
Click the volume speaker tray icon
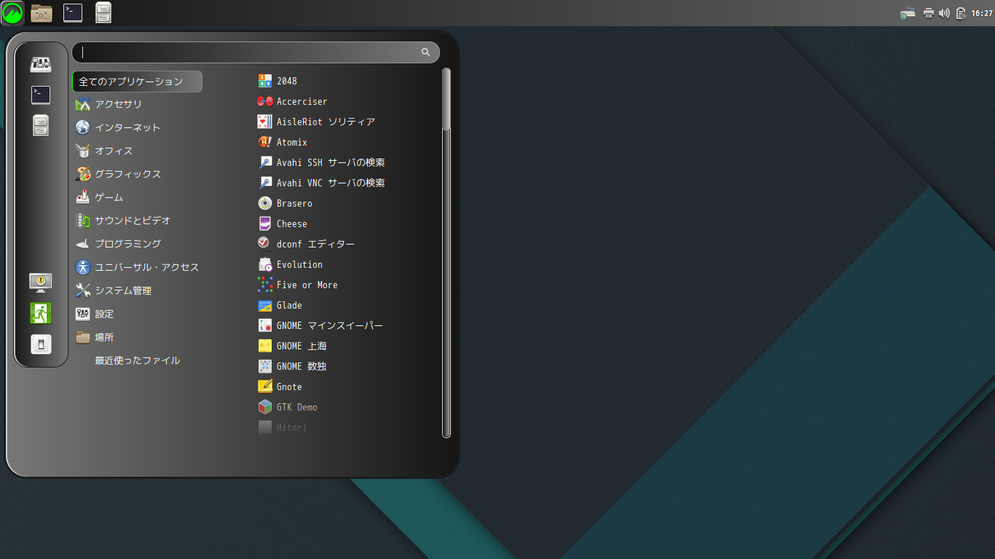pos(945,12)
